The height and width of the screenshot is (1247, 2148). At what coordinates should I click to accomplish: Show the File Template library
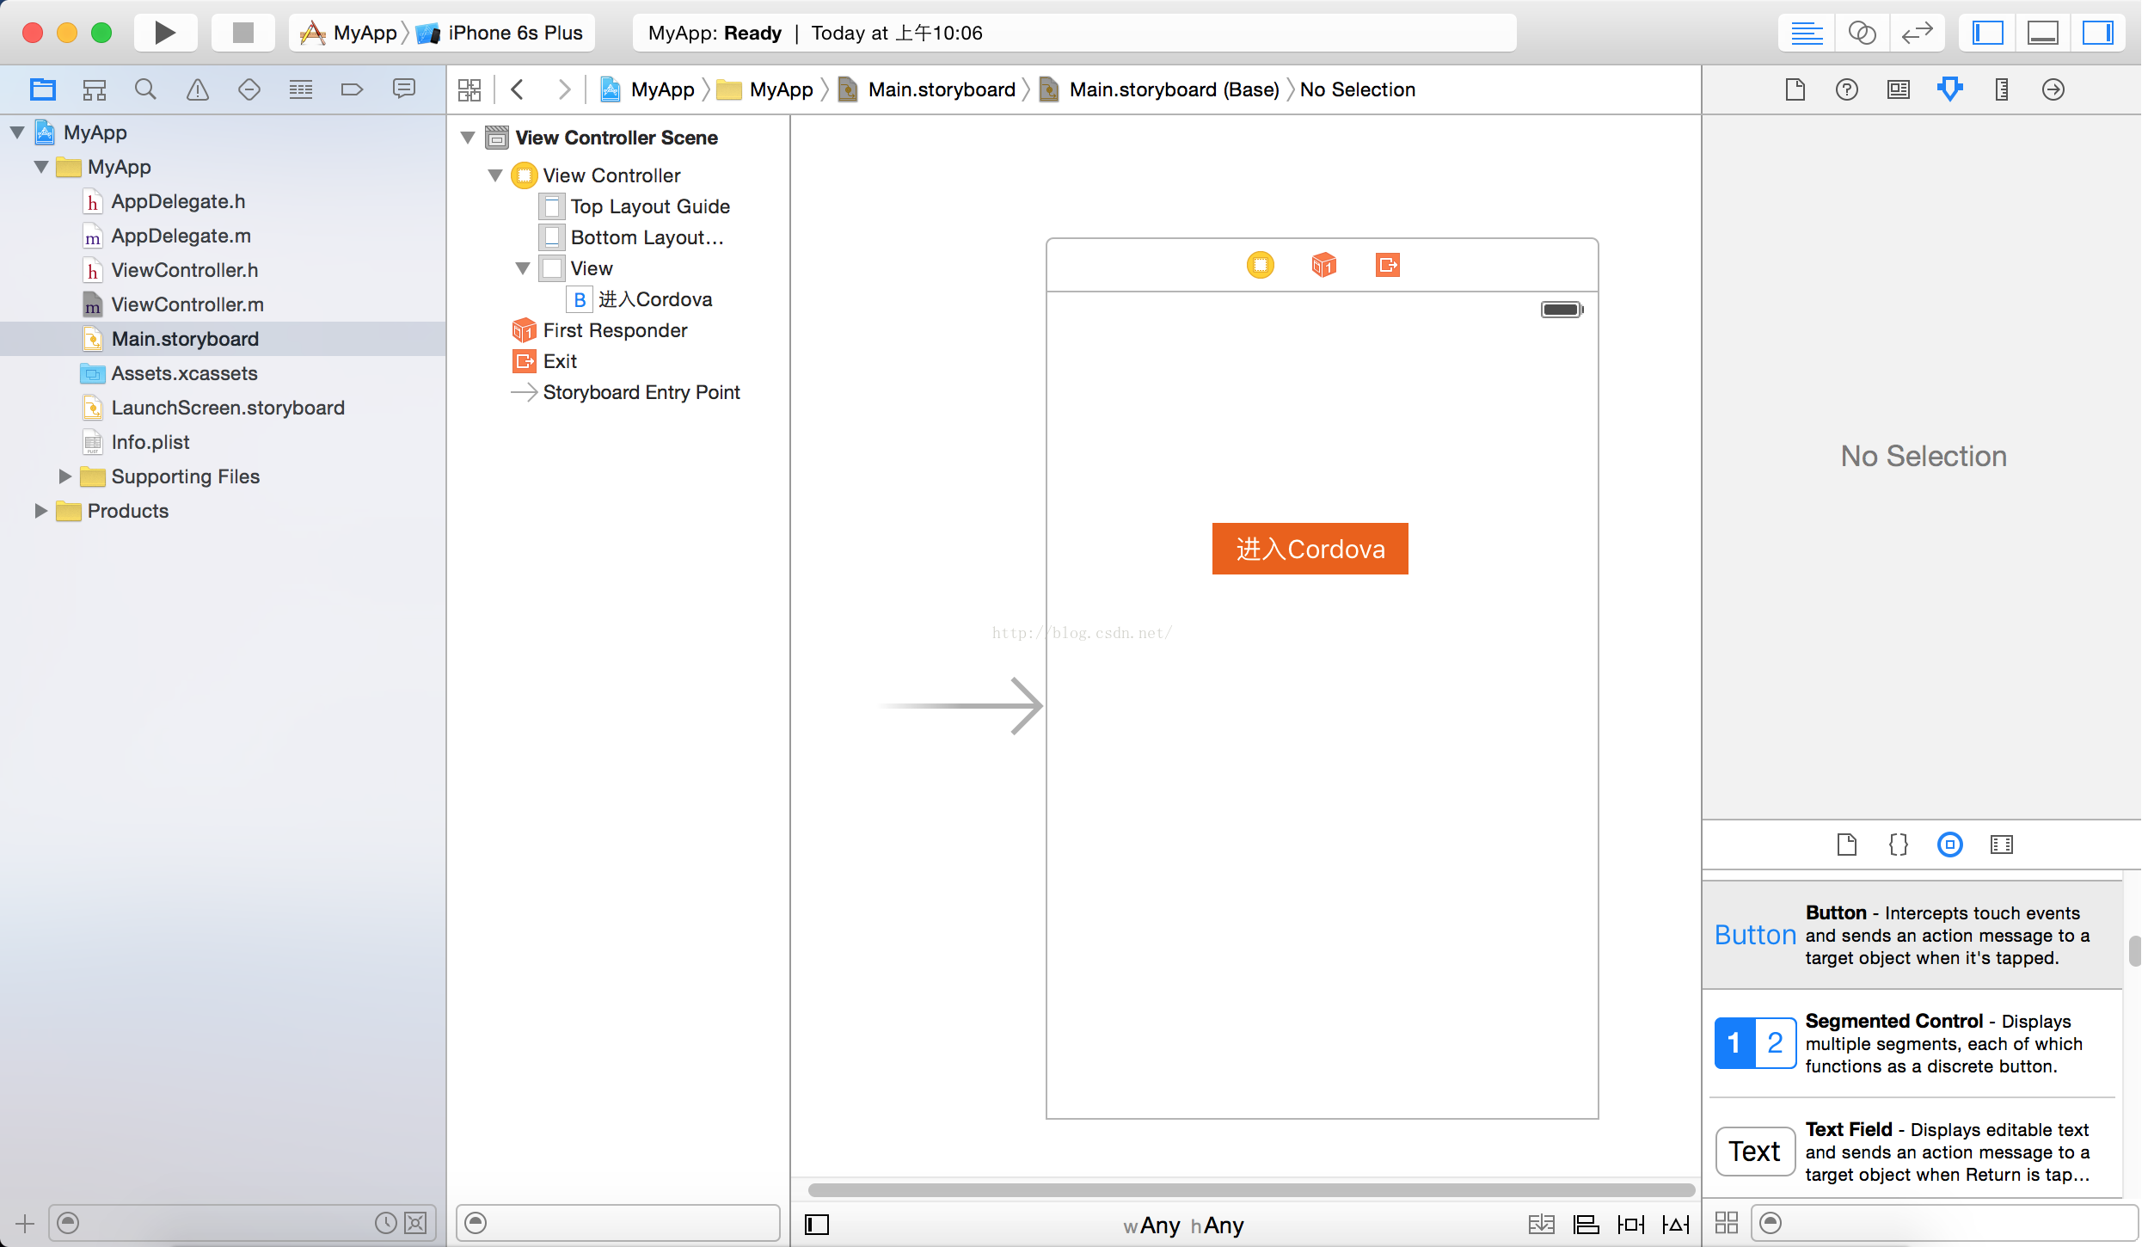coord(1846,845)
